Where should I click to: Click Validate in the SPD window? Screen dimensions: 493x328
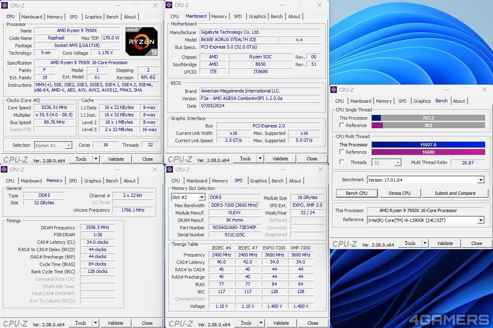pyautogui.click(x=281, y=323)
